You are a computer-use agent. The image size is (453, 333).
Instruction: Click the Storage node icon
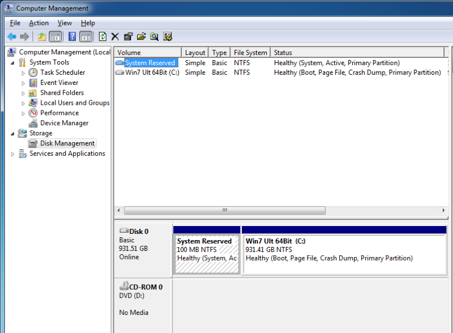[x=23, y=133]
